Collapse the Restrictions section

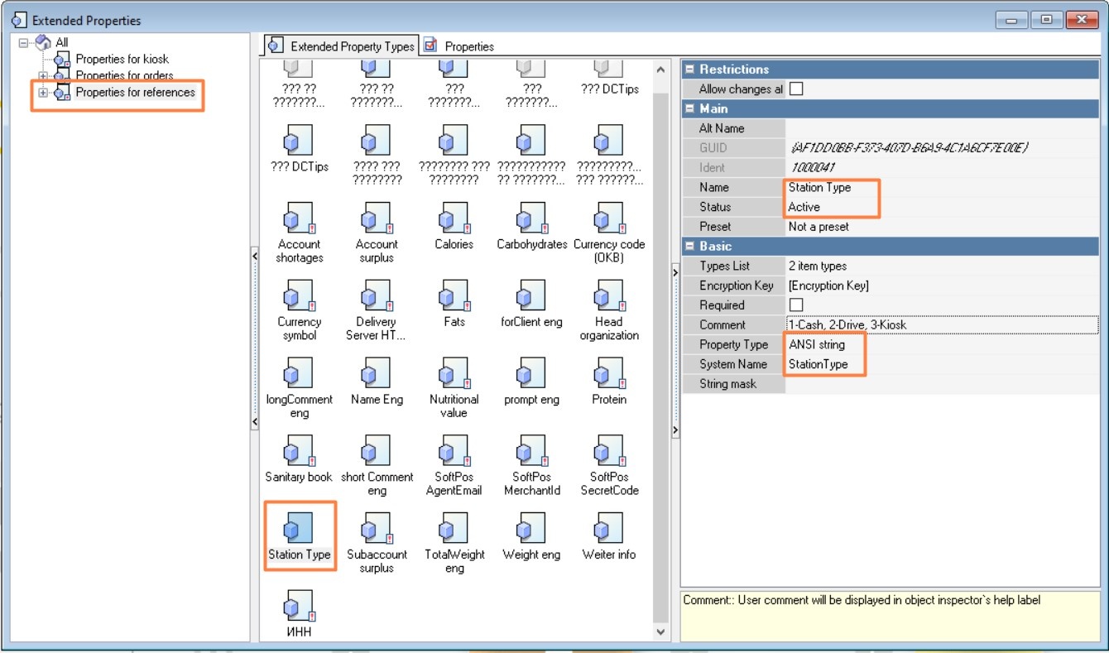(689, 70)
